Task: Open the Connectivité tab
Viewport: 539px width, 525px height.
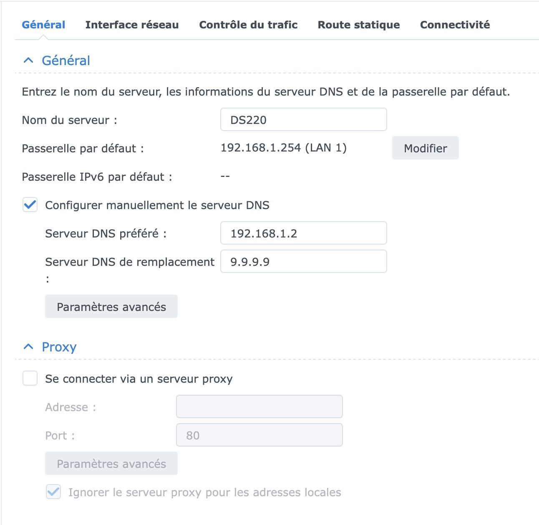Action: (455, 25)
